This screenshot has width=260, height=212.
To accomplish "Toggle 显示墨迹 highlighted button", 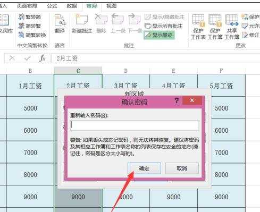I will coord(159,35).
